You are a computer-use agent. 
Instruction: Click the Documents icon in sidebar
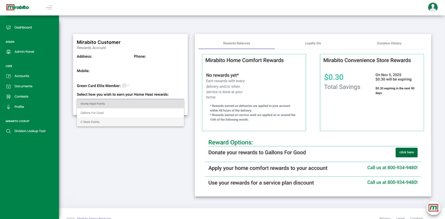pos(9,86)
